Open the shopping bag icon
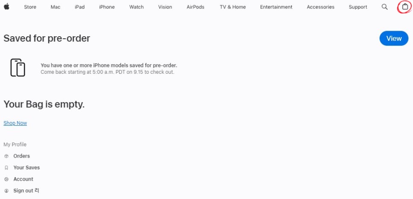413x199 pixels. pyautogui.click(x=404, y=7)
